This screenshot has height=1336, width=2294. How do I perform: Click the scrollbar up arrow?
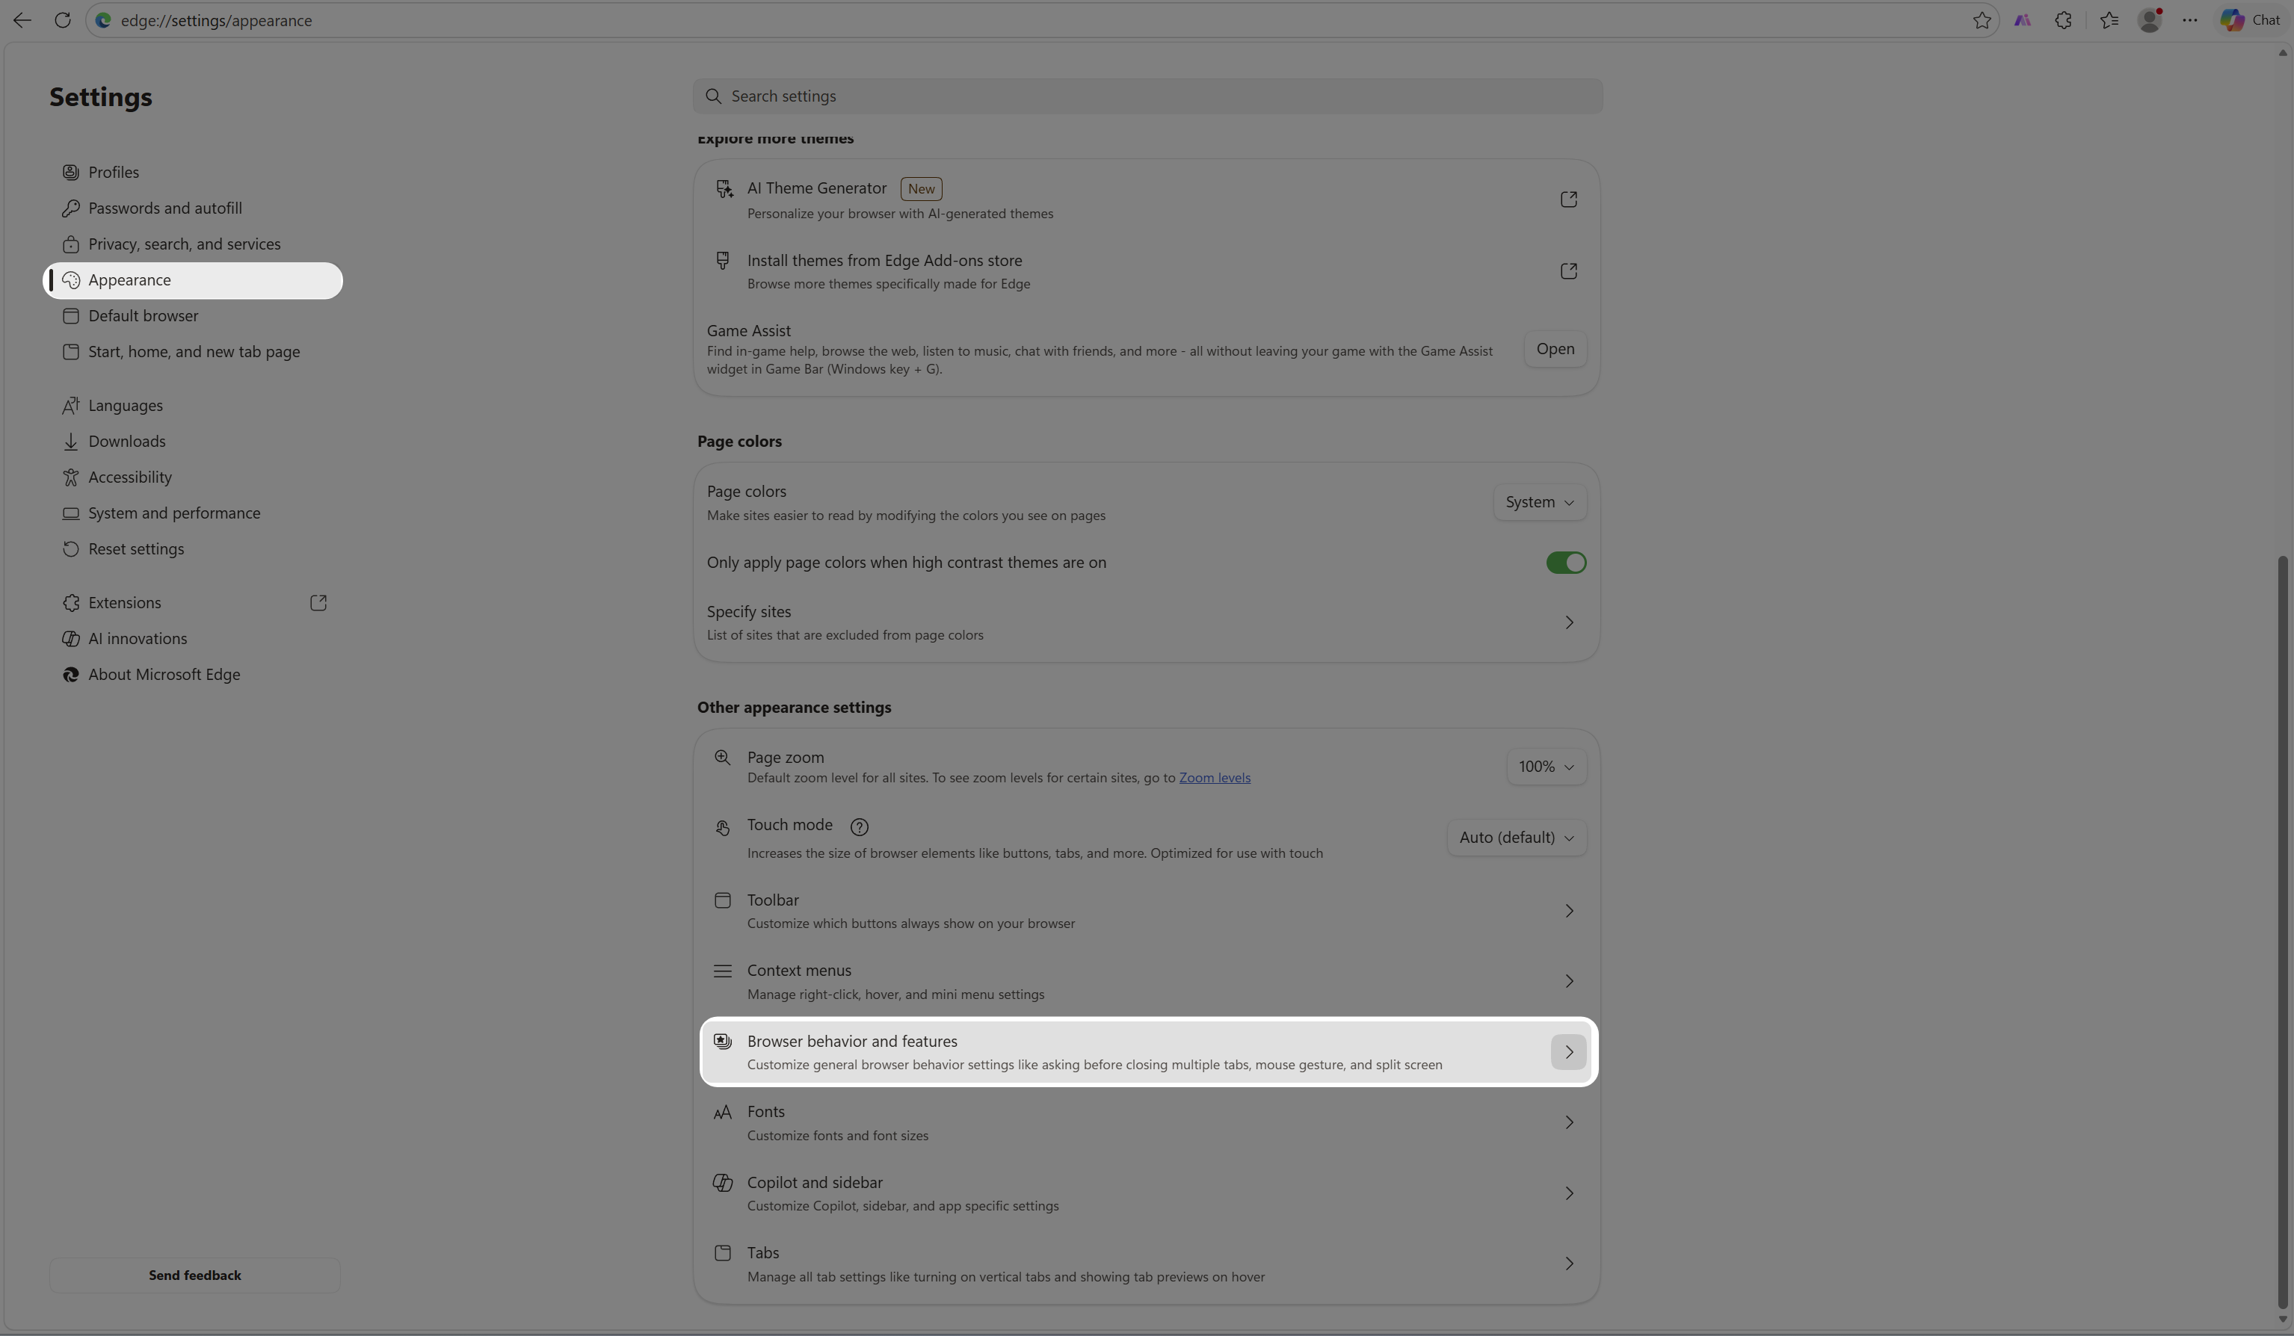point(2282,53)
